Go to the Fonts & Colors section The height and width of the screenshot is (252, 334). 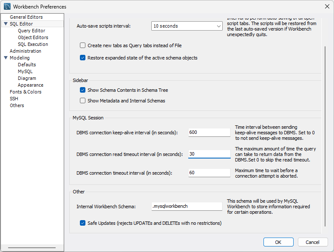pos(25,92)
